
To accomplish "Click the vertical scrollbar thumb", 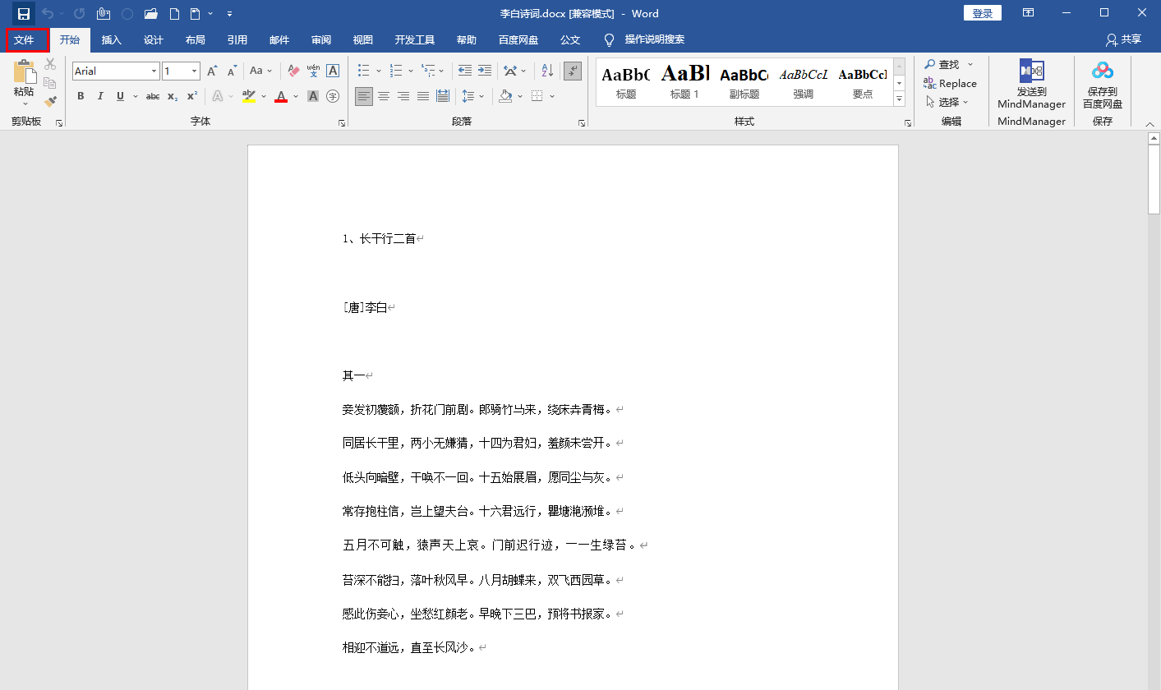I will point(1154,181).
